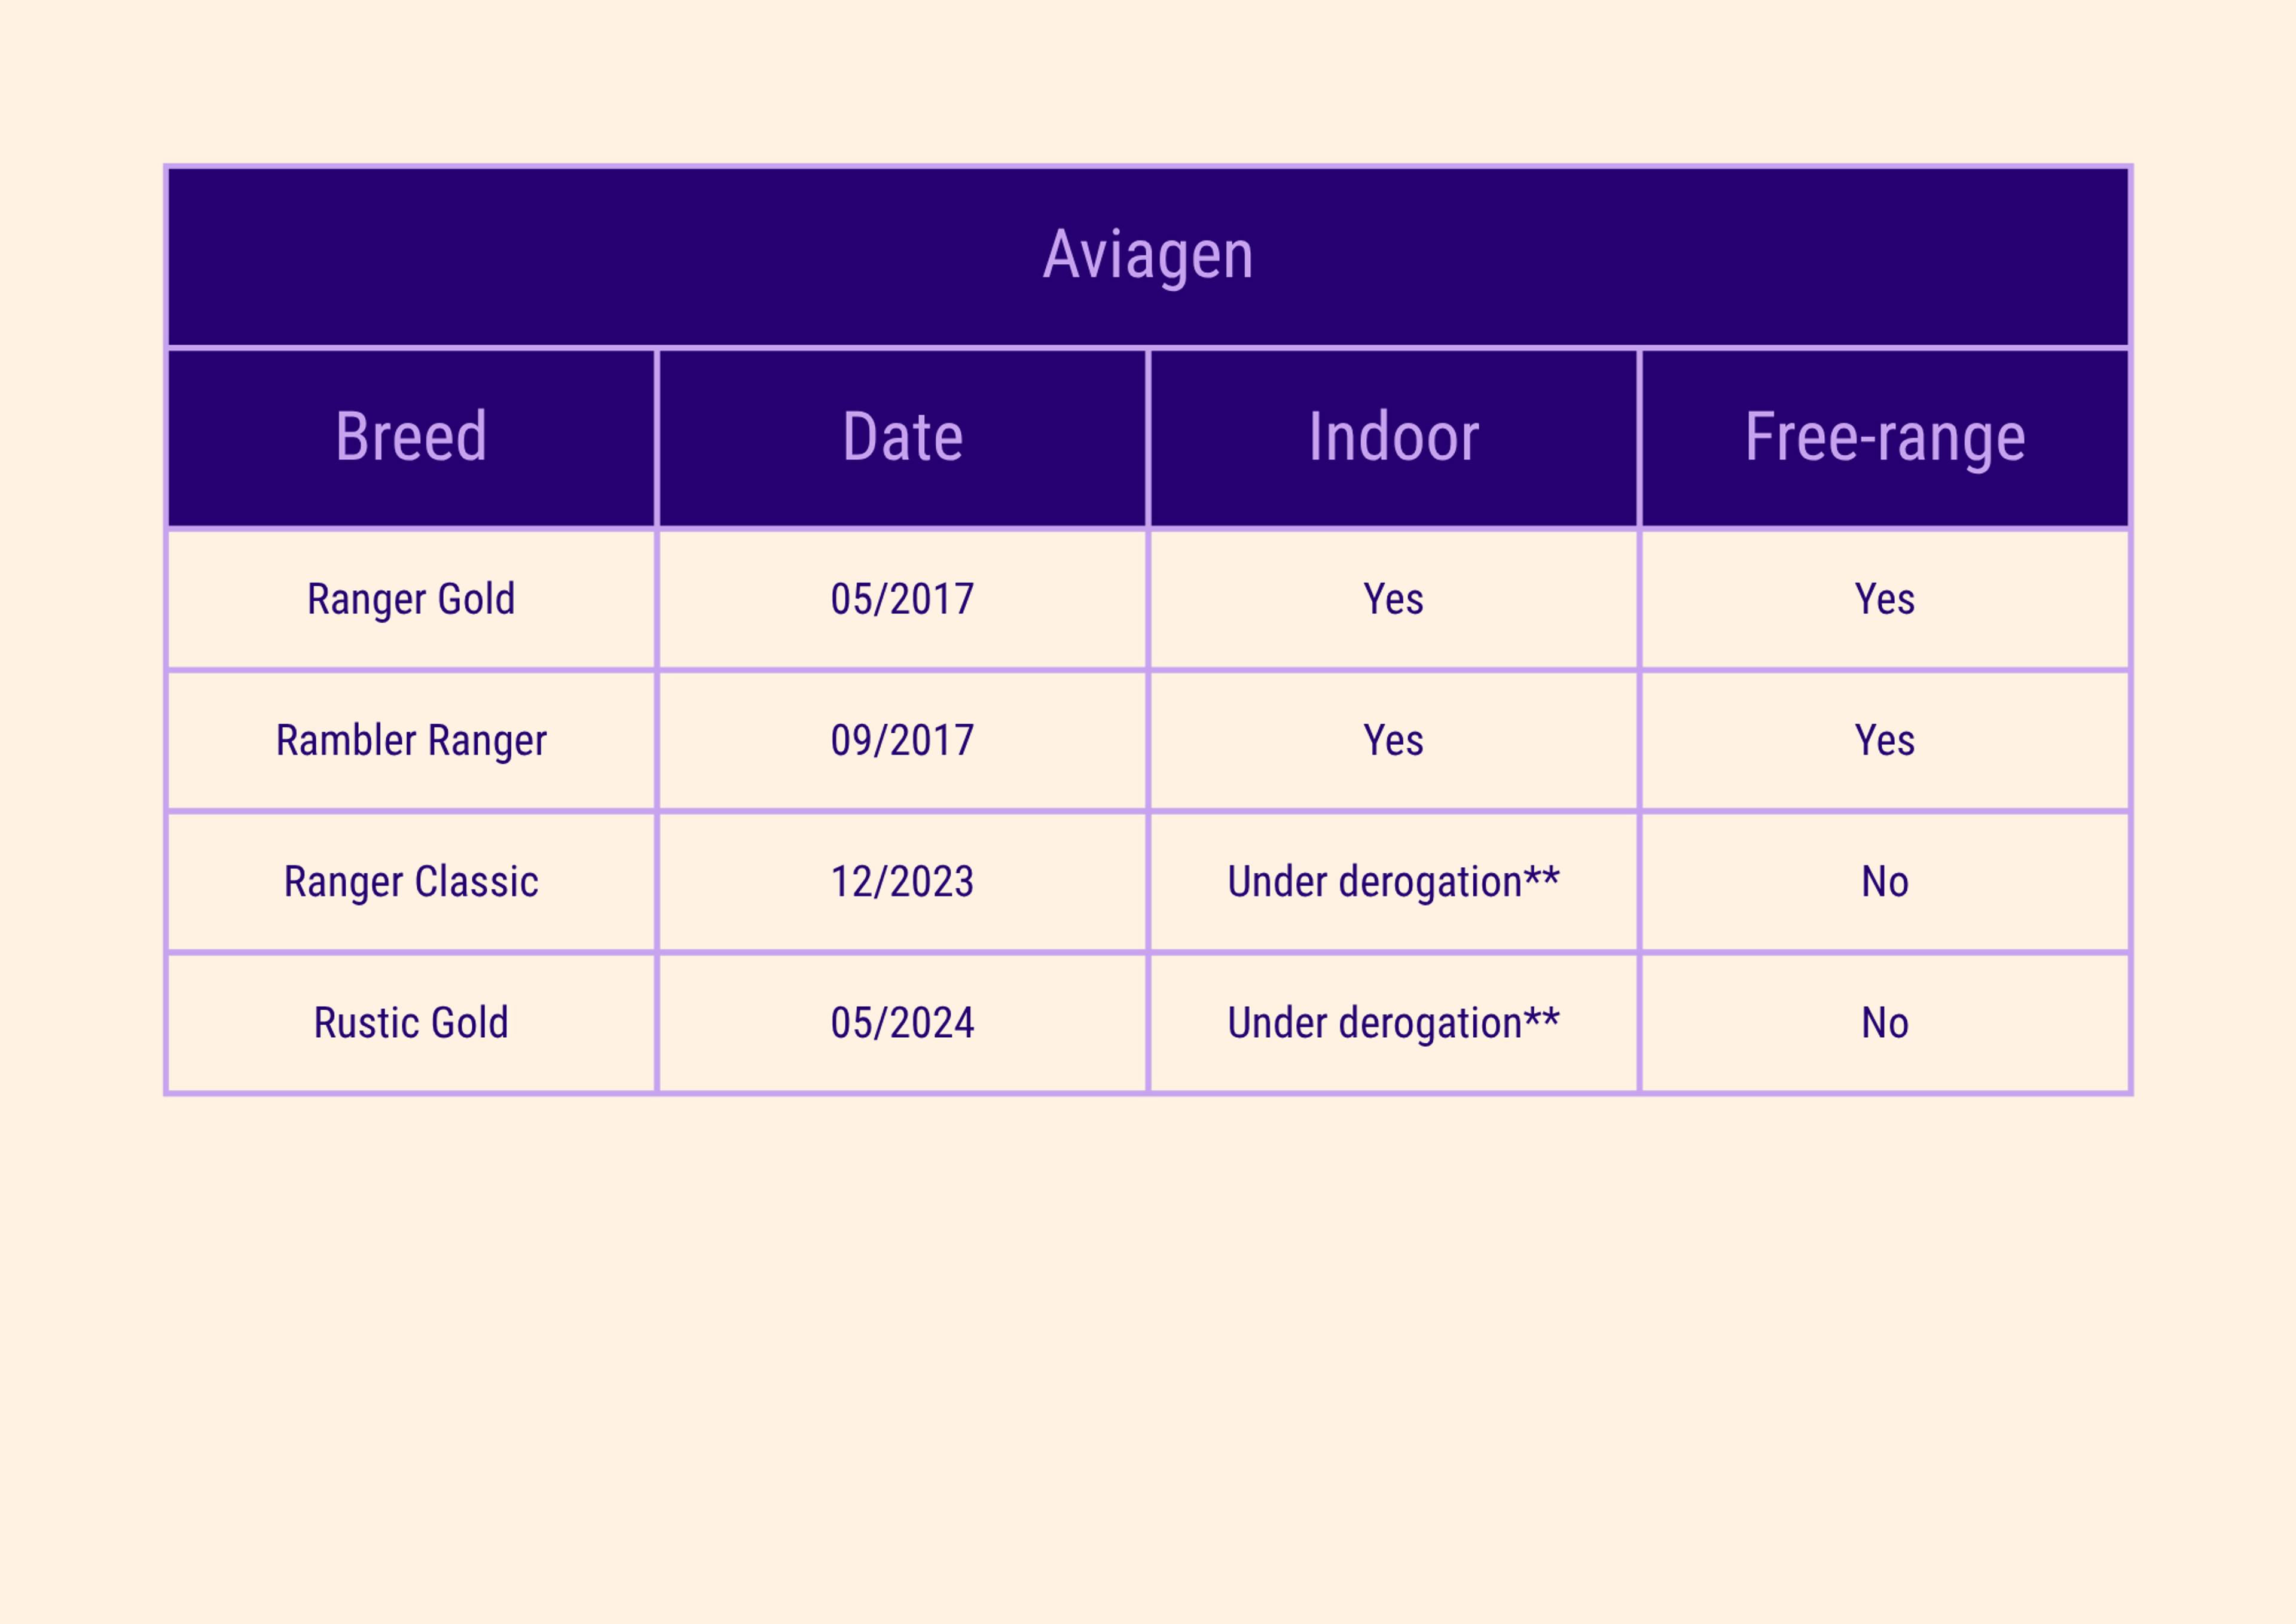Select Under derogation for Ranger Classic
This screenshot has height=1624, width=2296.
coord(1393,882)
